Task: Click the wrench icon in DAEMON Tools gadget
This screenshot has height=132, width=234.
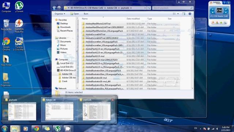Action: coord(226,10)
